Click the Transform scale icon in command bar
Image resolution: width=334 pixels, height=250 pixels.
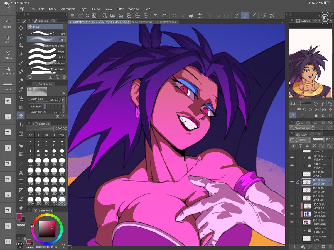click(200, 16)
